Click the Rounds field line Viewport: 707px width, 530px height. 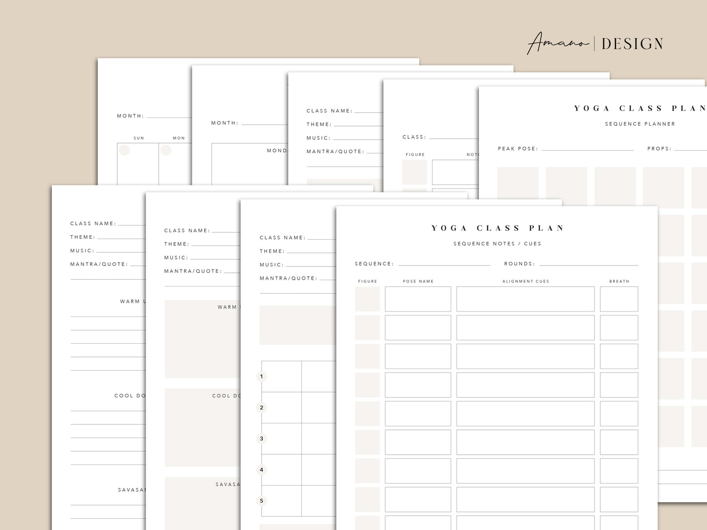[x=588, y=264]
